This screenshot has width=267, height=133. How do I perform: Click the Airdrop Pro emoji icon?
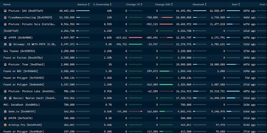click(5, 125)
